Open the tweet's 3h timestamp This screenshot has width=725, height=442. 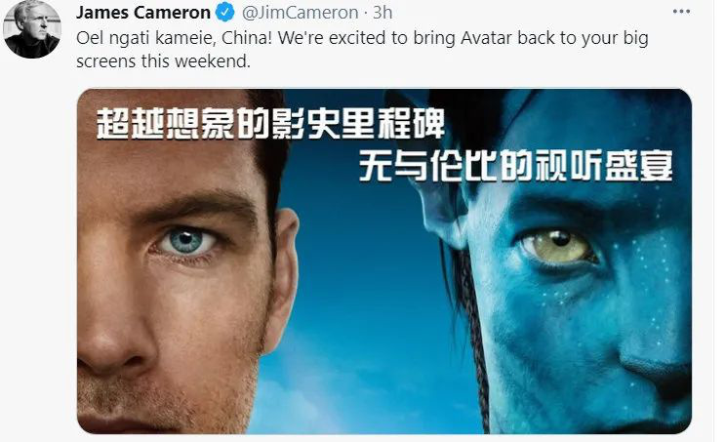tap(383, 13)
